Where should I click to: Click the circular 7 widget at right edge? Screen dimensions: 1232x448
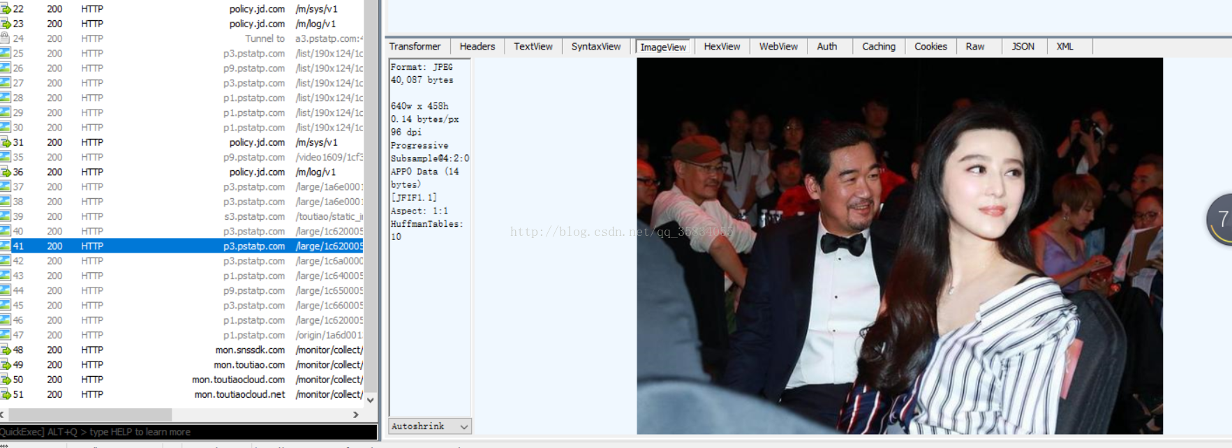click(x=1219, y=219)
